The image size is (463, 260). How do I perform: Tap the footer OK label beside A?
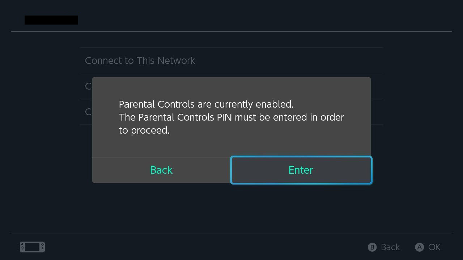(434, 247)
